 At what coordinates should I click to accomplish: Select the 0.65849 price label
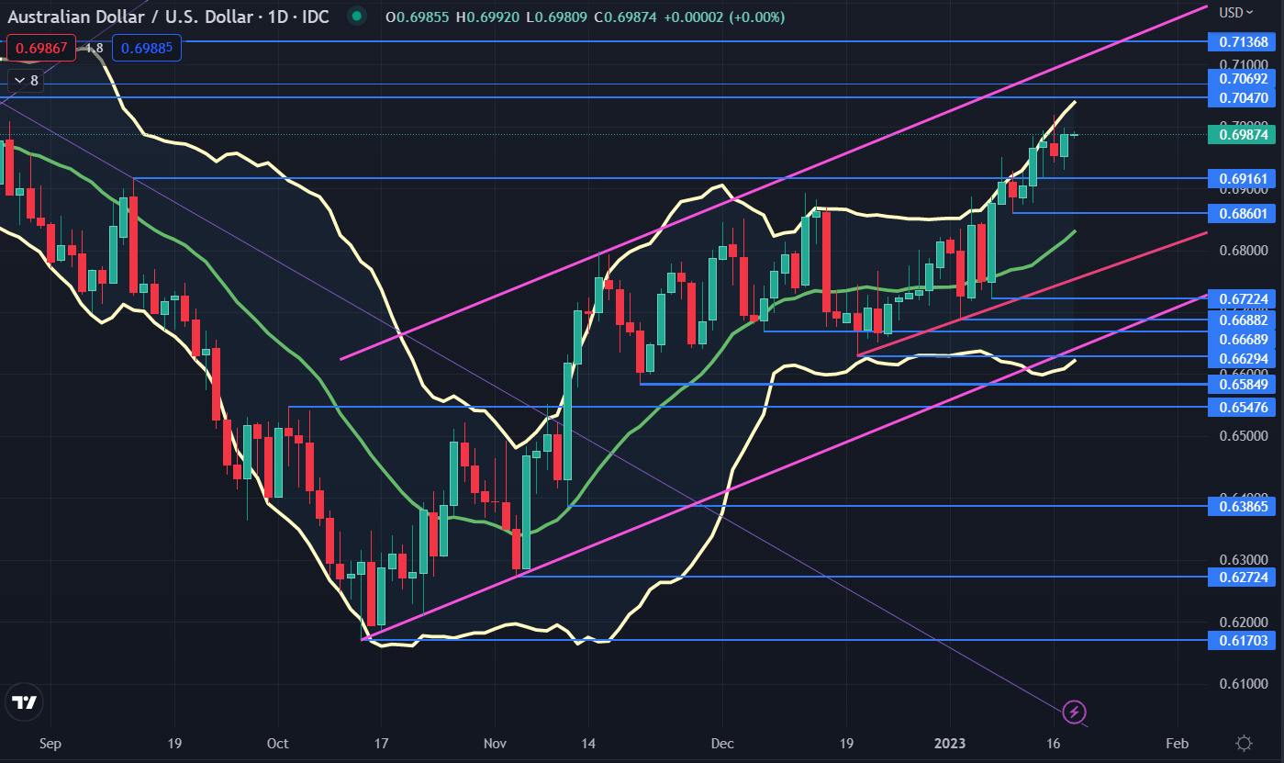(x=1244, y=384)
